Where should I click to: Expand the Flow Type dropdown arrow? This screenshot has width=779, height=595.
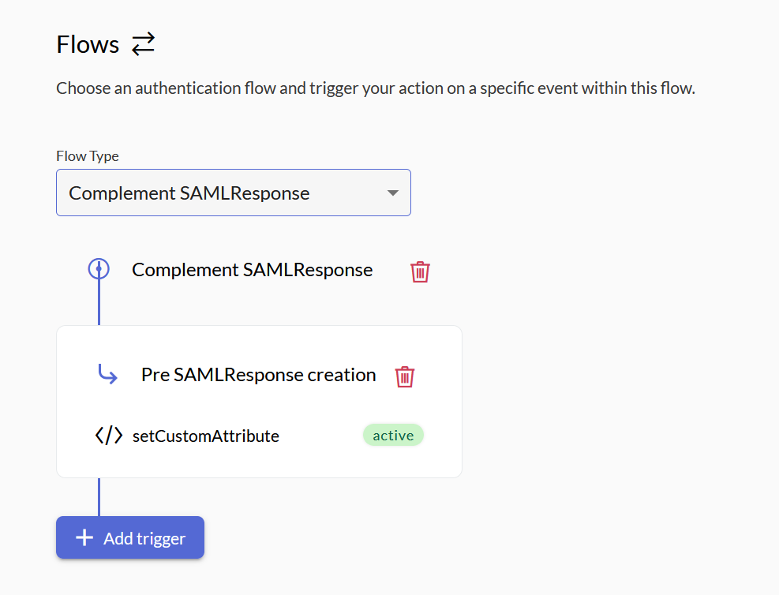(x=392, y=193)
